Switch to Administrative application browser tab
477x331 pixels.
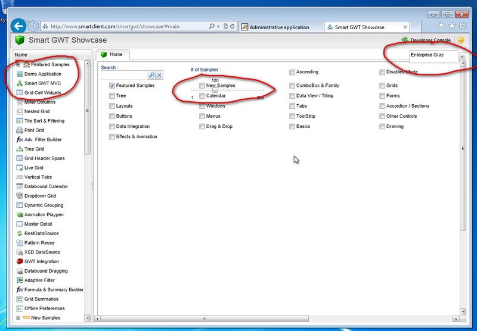tap(279, 27)
